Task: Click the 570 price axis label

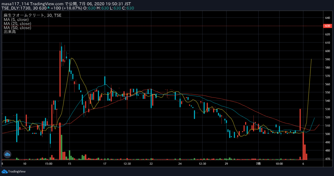Action: coord(327,76)
